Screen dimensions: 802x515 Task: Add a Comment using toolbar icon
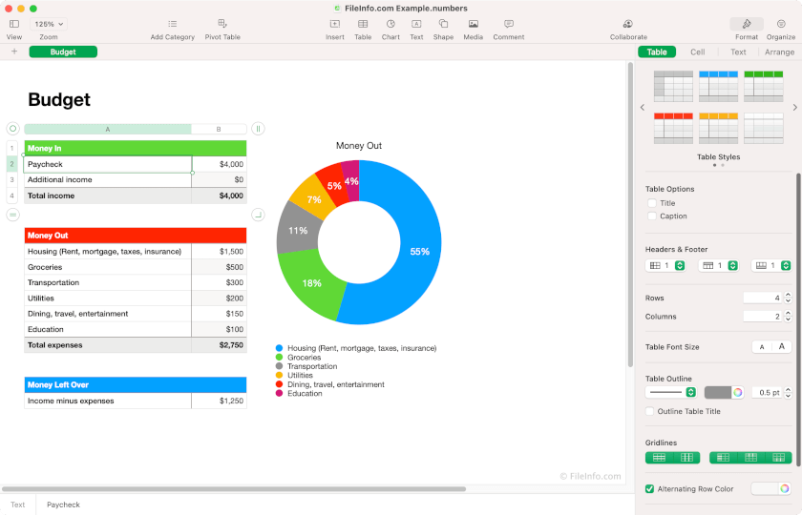(508, 24)
